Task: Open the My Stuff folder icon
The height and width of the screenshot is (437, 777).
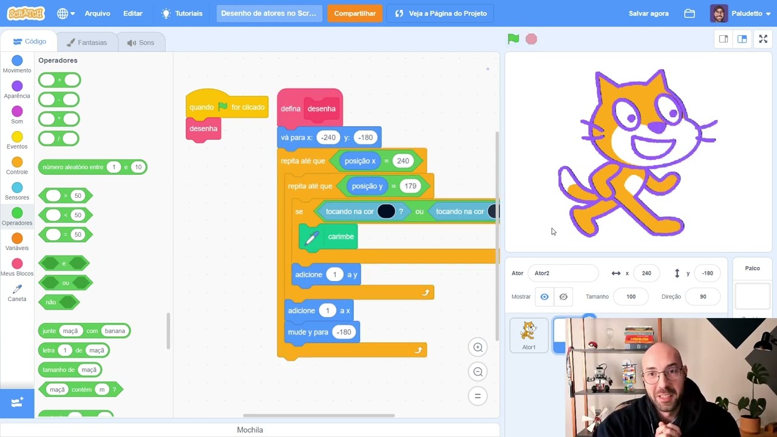Action: click(x=690, y=13)
